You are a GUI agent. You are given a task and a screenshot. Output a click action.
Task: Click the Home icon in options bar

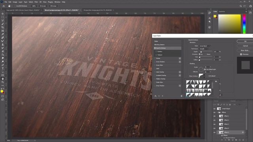4,6
